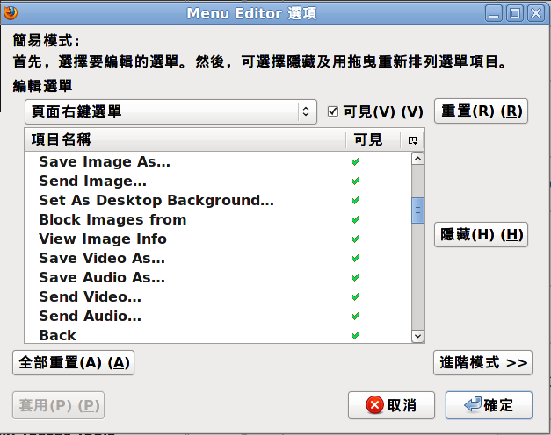This screenshot has height=435, width=551.
Task: Click the 重置(R) button
Action: coord(481,111)
